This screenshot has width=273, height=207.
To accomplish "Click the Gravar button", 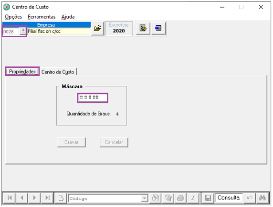I will 72,142.
